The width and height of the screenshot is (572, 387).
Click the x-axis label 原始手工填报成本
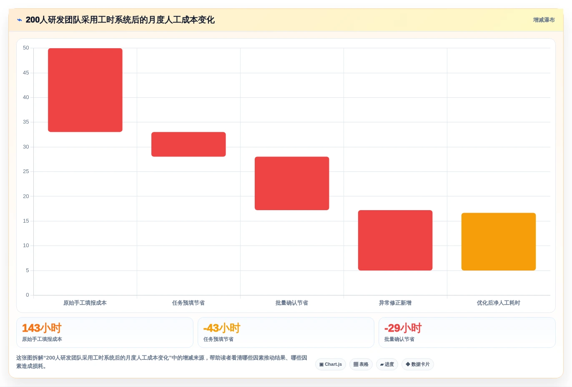[85, 303]
